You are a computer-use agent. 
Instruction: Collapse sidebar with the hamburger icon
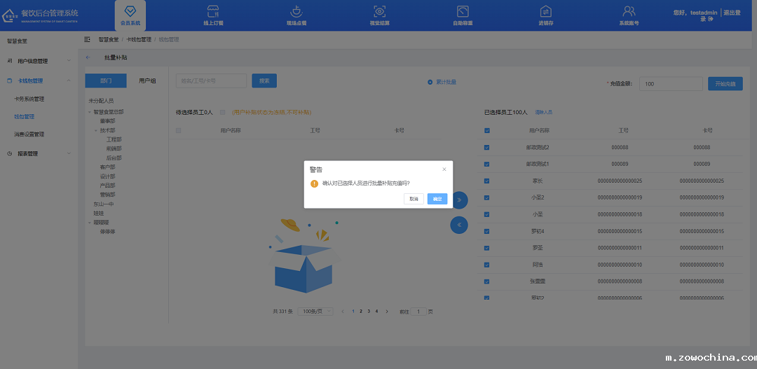pyautogui.click(x=88, y=40)
